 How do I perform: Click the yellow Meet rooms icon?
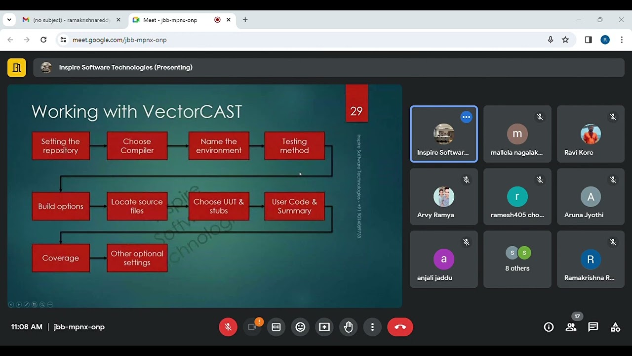[x=16, y=67]
